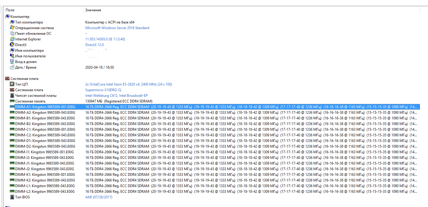Click the Вход в домен icon

click(x=12, y=62)
